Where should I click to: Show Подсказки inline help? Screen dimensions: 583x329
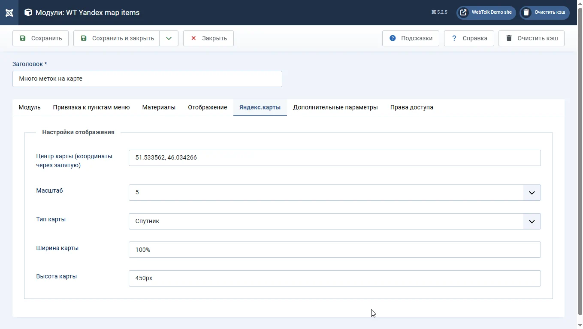(411, 38)
